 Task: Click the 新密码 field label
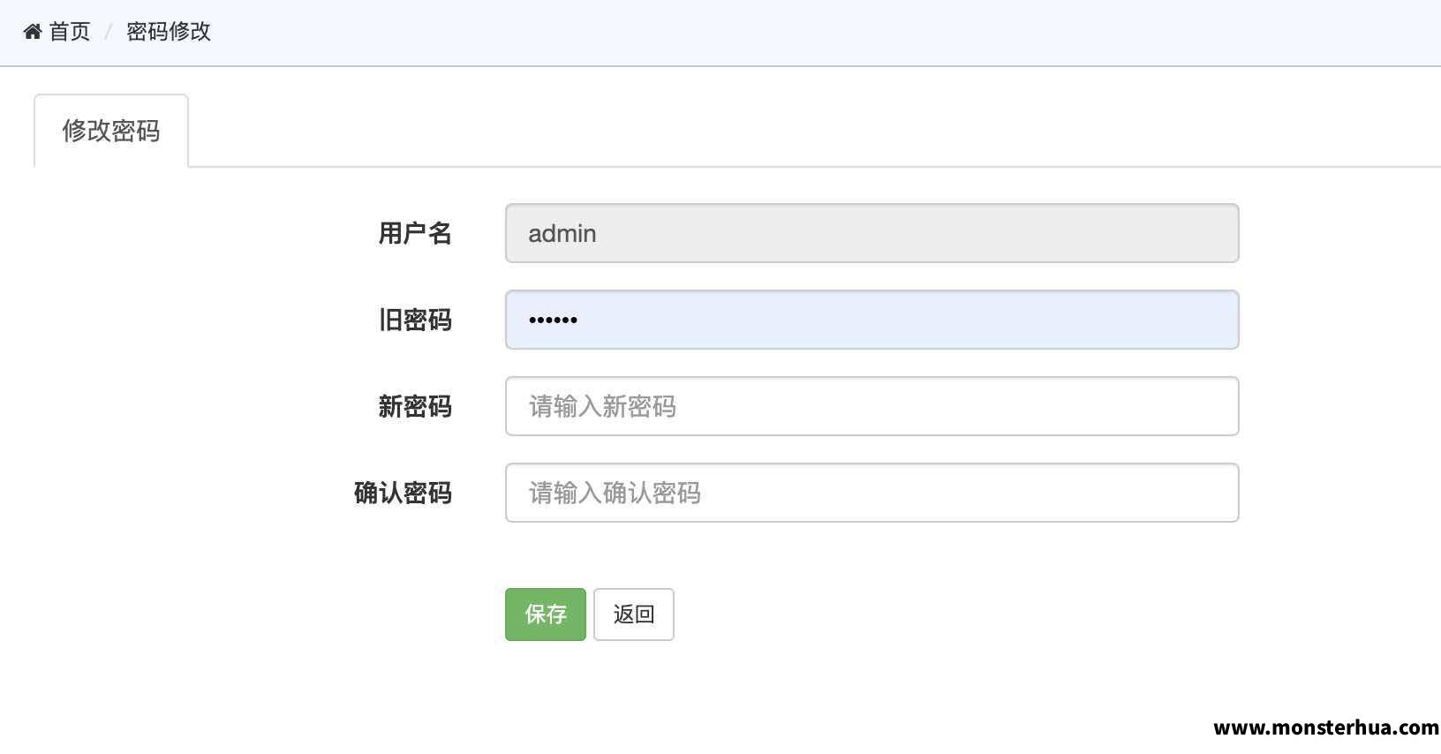click(x=415, y=406)
